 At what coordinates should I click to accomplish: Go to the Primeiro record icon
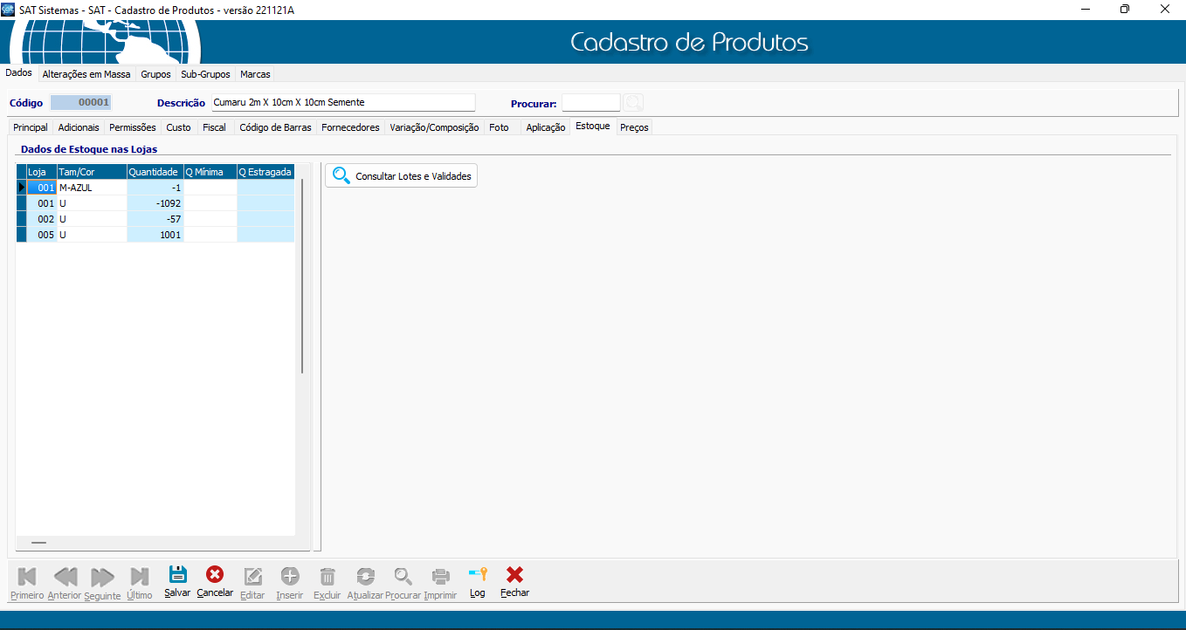(27, 576)
